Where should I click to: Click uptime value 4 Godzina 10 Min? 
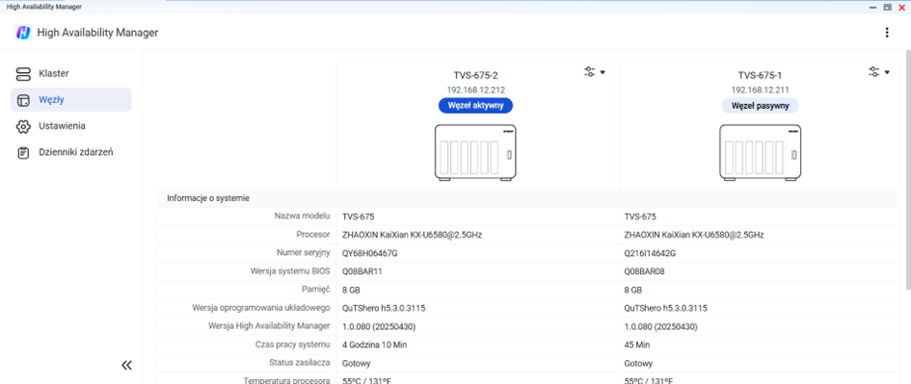click(x=375, y=345)
